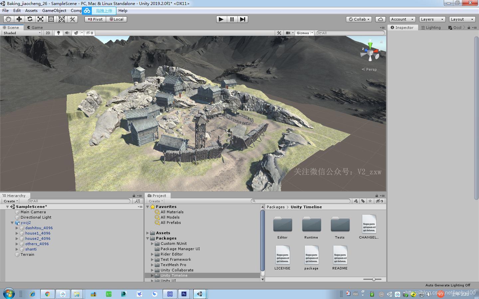Select the Rect transform tool
Screen dimensions: 479x299
pos(51,19)
